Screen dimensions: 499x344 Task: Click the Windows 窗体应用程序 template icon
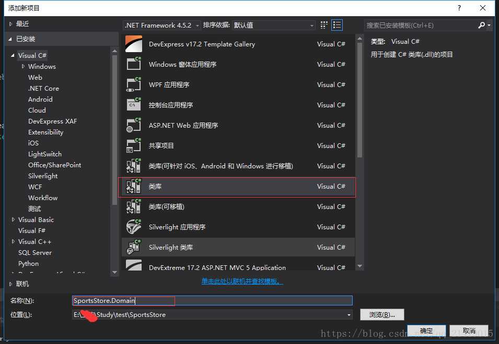tap(134, 64)
